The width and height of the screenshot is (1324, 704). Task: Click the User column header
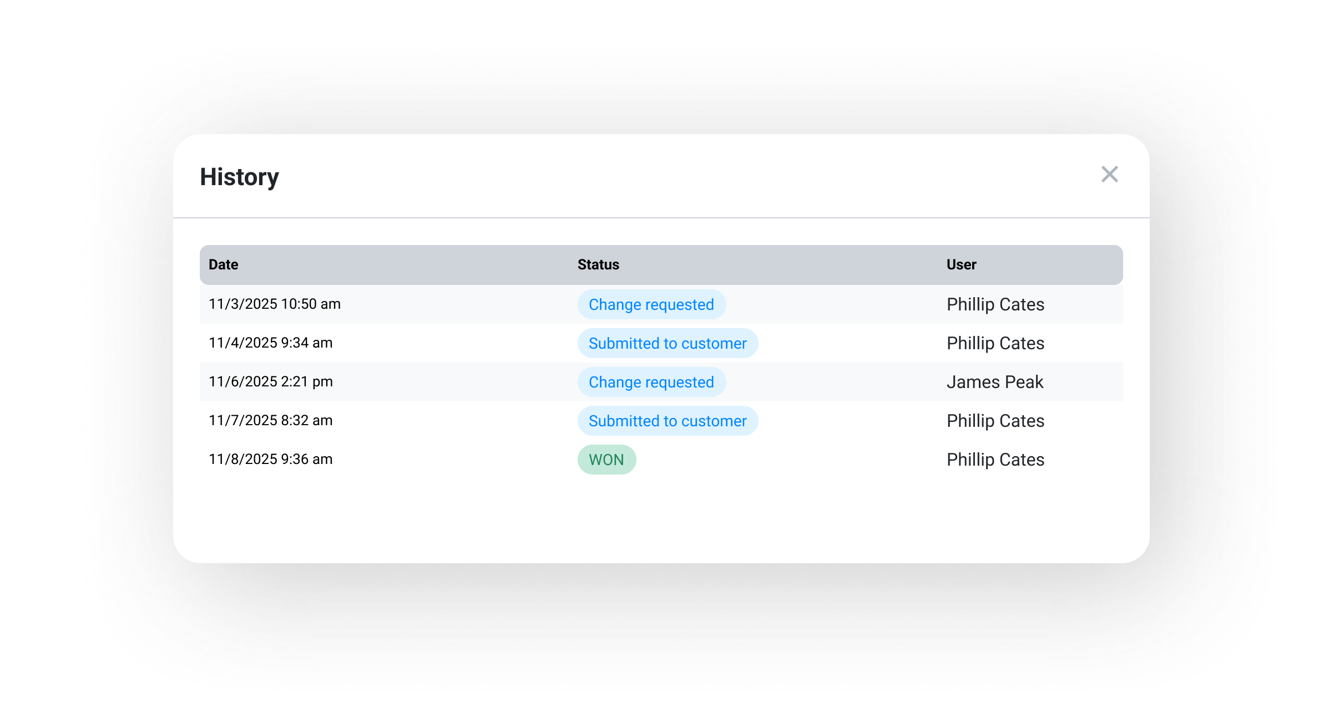(x=961, y=264)
